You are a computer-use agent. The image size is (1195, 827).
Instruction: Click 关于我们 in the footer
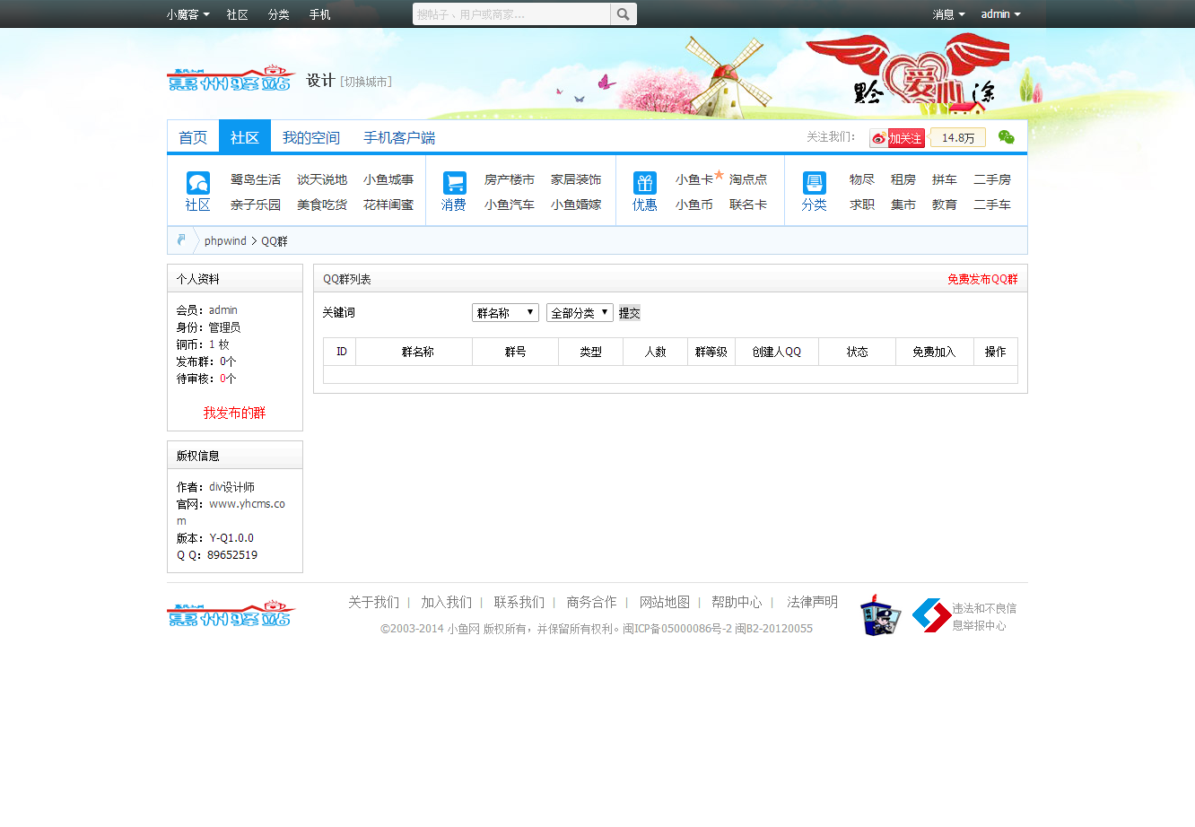373,602
